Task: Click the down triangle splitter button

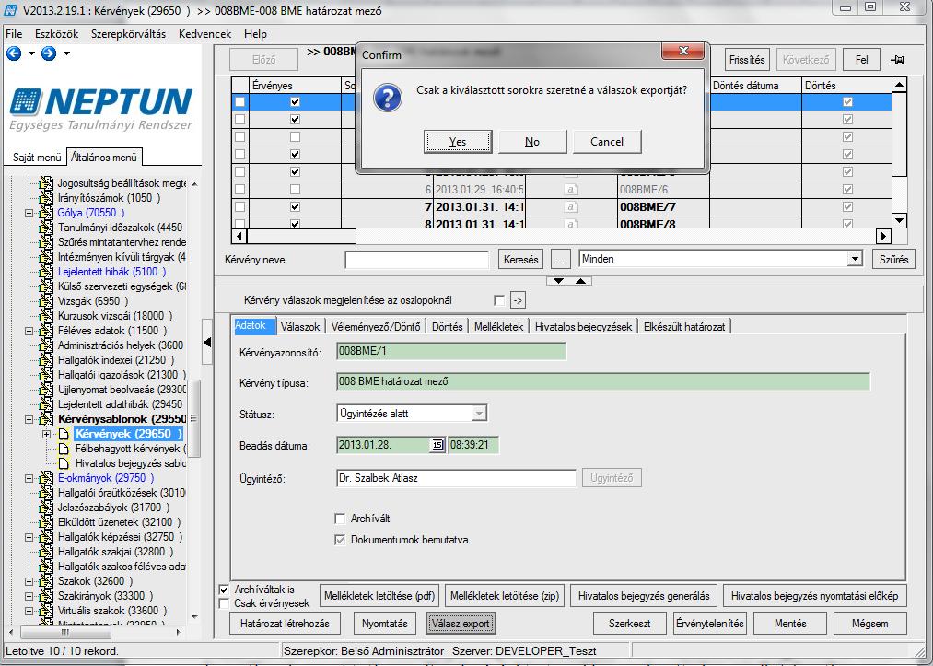Action: tap(559, 280)
